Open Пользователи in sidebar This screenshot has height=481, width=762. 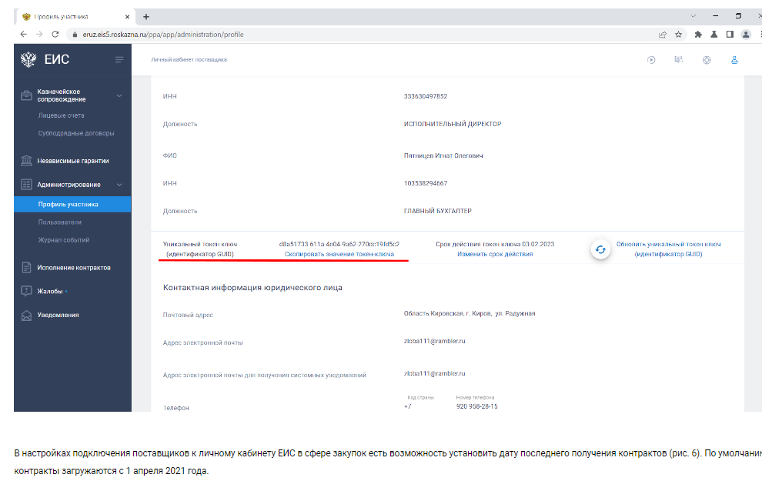tap(60, 222)
